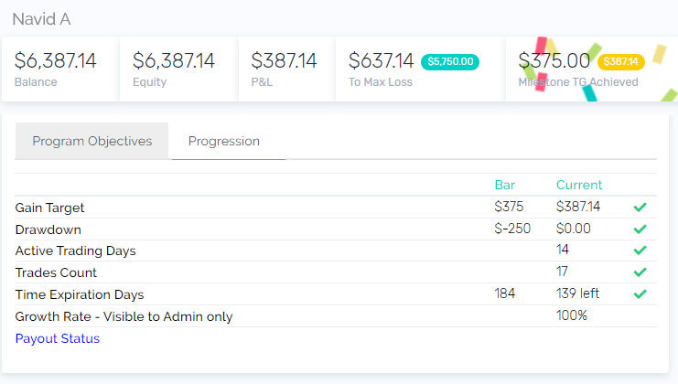Click the 139 left expiration value

pyautogui.click(x=577, y=293)
